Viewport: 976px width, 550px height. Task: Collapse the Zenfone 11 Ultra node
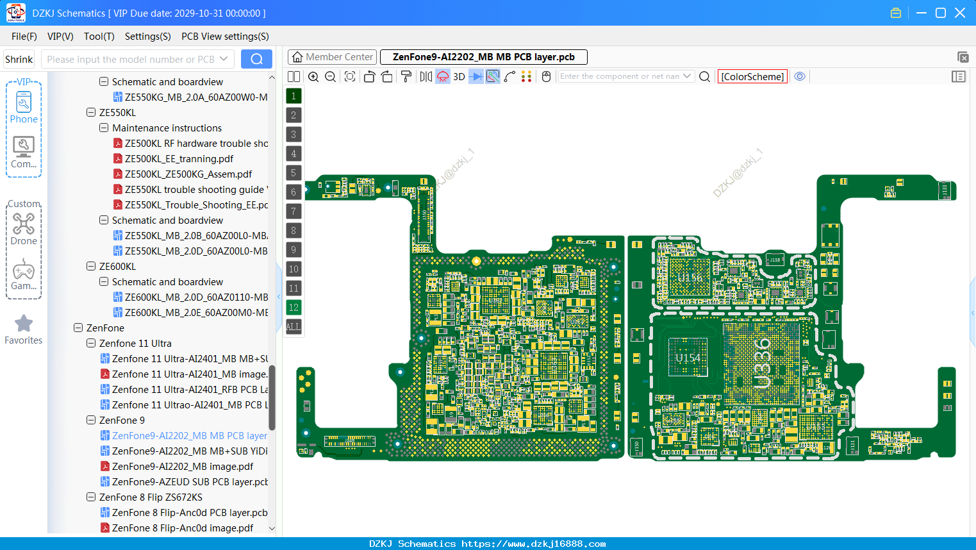[91, 343]
